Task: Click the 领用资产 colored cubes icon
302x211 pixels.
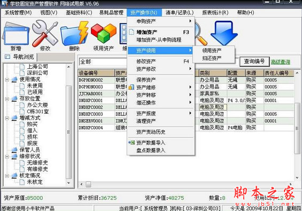Action: pos(104,33)
